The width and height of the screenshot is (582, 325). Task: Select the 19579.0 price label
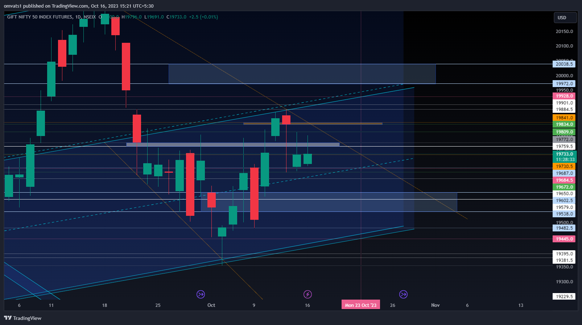(564, 207)
